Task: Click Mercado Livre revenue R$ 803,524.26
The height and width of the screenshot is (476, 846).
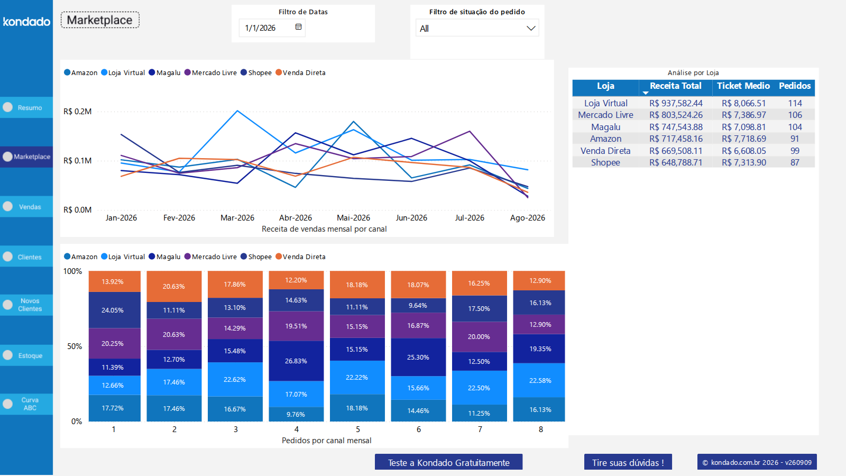Action: tap(676, 115)
